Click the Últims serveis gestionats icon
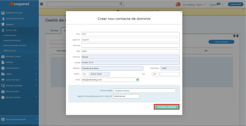 click(3, 119)
